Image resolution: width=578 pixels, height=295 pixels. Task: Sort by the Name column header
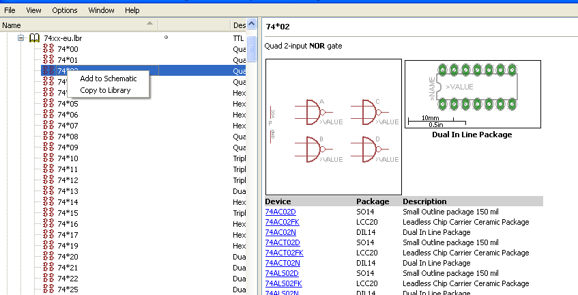pos(79,25)
